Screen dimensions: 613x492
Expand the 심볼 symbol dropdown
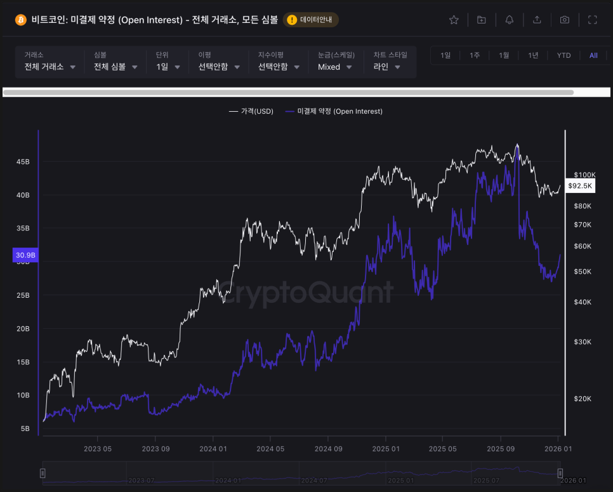(x=115, y=67)
